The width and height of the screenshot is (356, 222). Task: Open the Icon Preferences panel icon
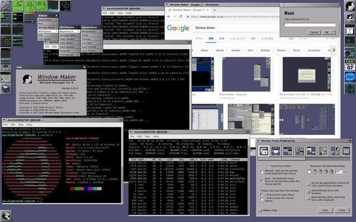click(x=299, y=151)
